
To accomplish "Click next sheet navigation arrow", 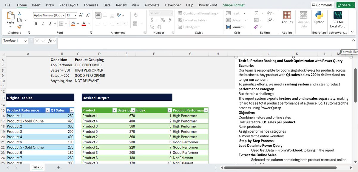I will pos(16,168).
